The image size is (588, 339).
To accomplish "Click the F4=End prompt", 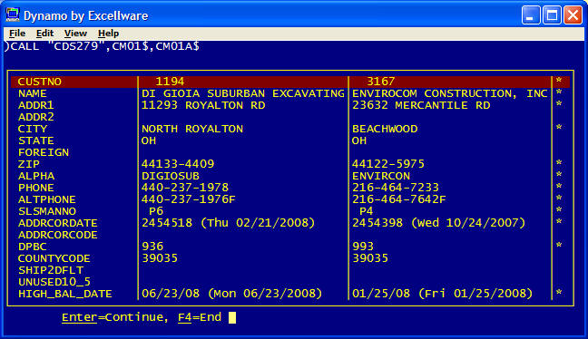I will (x=200, y=317).
